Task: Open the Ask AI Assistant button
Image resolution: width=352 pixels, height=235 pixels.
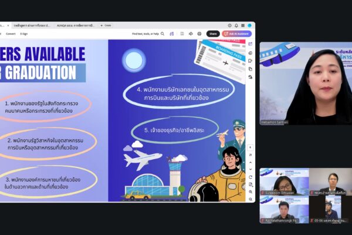Action: [236, 33]
